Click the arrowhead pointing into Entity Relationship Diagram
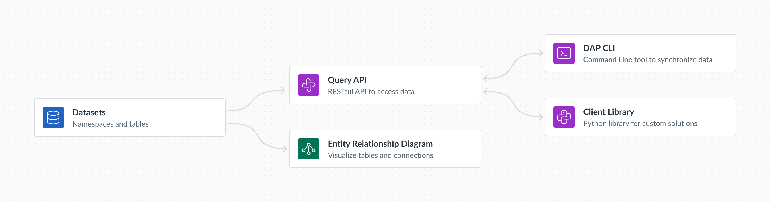This screenshot has width=770, height=202. coord(284,148)
